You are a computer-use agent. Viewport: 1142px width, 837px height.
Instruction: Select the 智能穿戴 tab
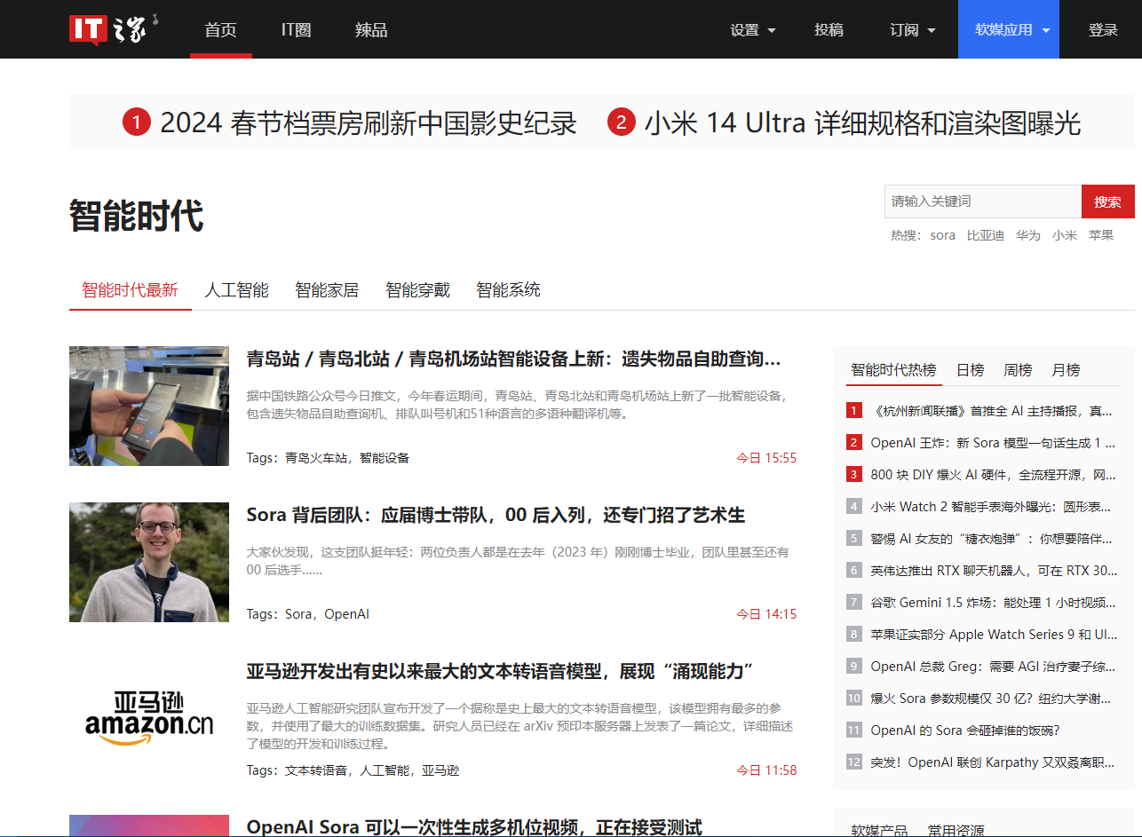[417, 290]
